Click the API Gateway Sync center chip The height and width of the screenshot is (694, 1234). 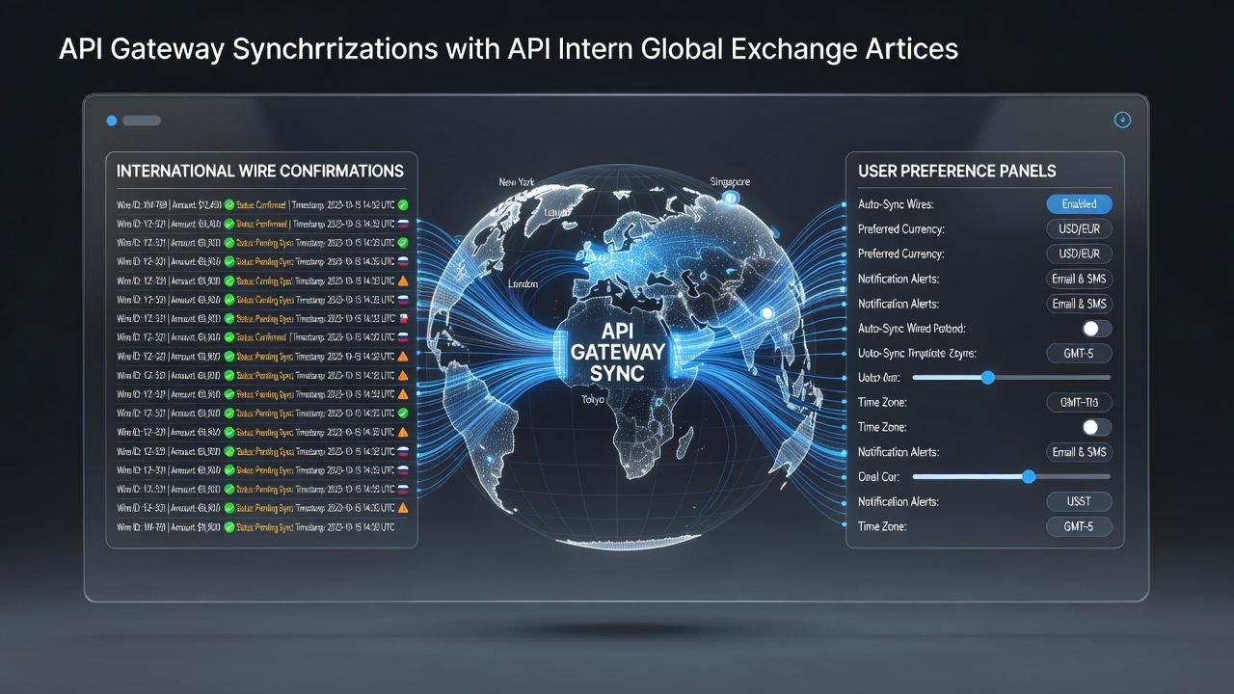tap(618, 351)
